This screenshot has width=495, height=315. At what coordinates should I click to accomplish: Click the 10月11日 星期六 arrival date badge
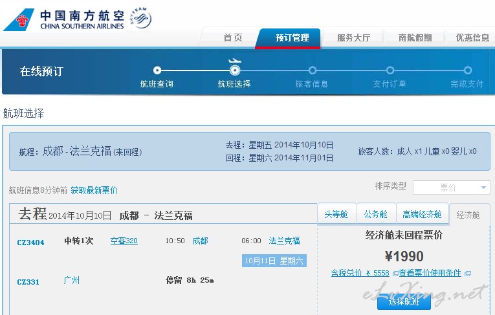(274, 261)
